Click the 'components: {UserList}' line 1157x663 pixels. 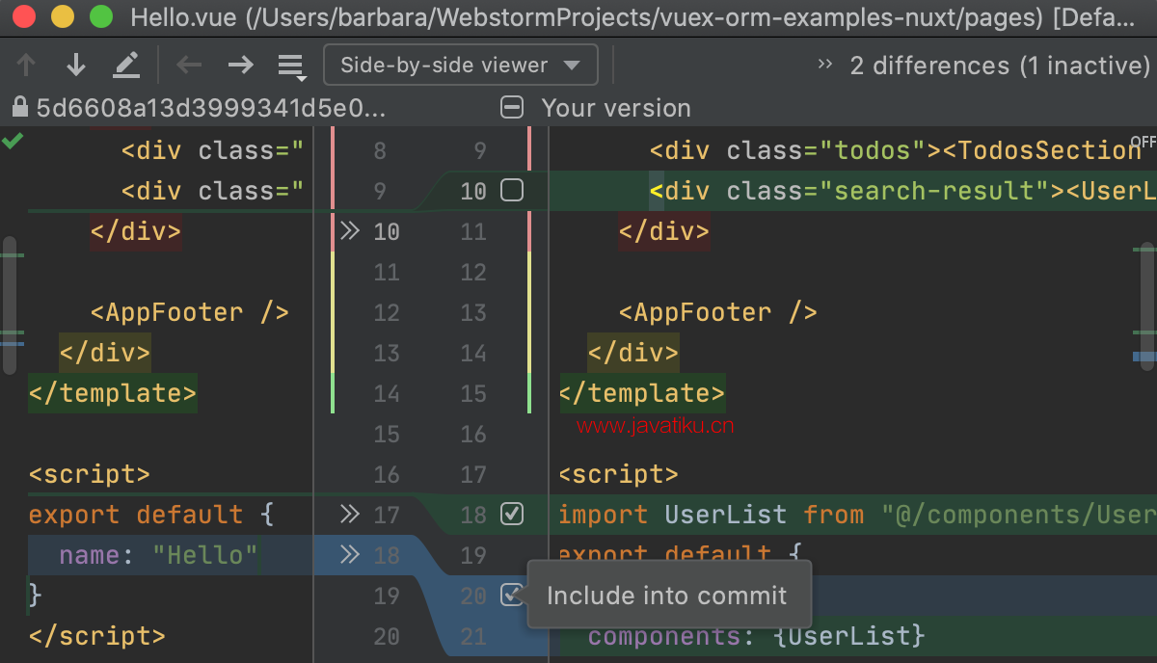757,636
